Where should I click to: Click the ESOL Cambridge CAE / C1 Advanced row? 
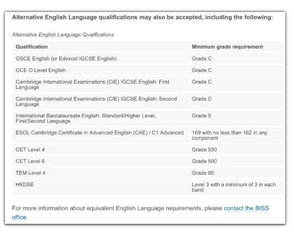(148, 135)
